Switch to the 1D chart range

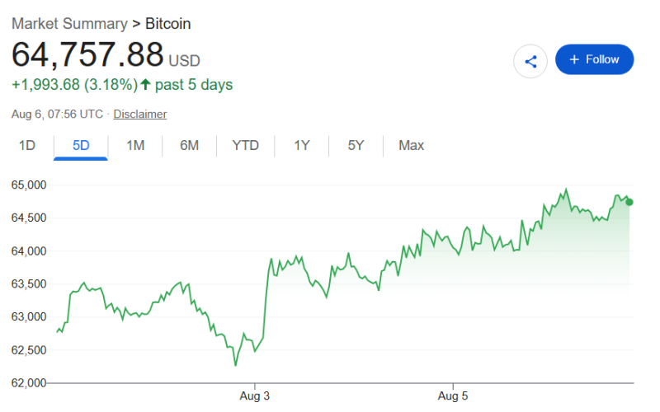(27, 146)
